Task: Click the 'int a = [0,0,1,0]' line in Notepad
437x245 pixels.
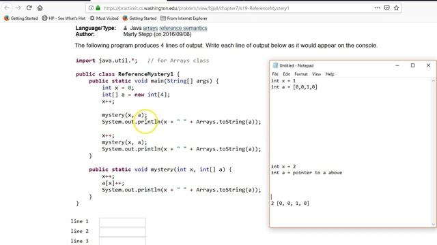Action: click(294, 86)
